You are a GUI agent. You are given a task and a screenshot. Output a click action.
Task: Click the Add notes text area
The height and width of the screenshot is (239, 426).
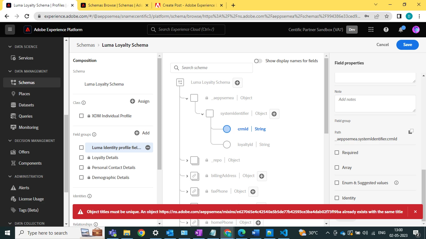click(375, 104)
